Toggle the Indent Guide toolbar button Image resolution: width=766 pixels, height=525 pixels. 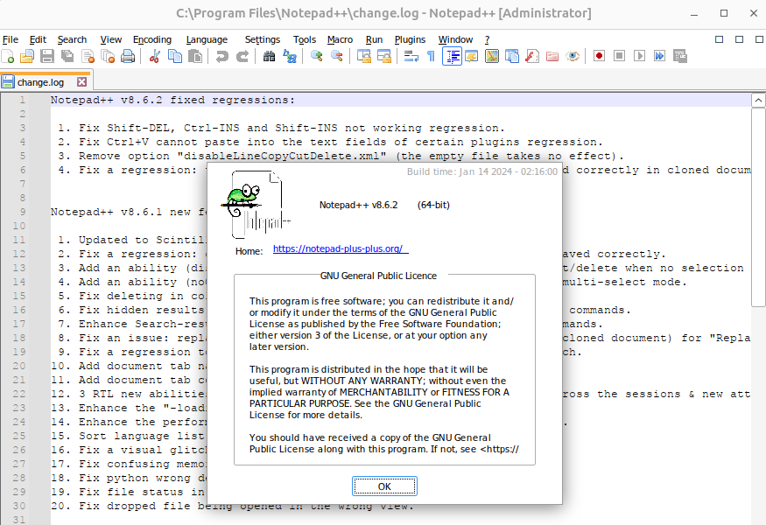453,56
